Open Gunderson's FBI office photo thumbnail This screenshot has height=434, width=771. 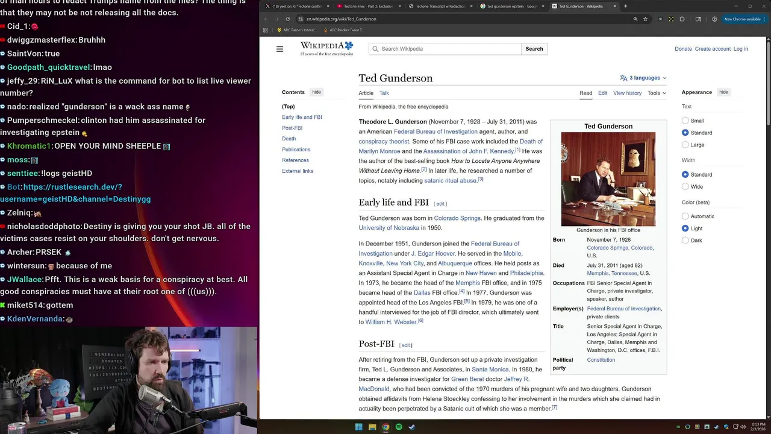(x=608, y=179)
